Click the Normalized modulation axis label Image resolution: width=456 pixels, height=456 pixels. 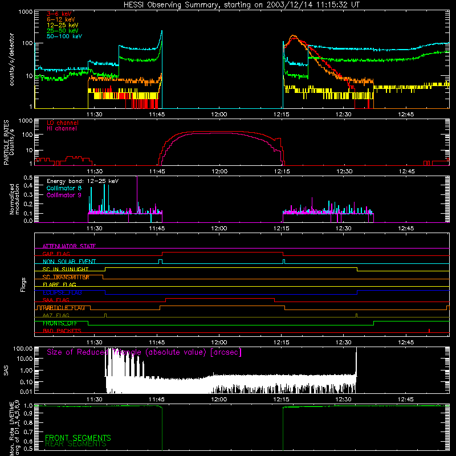pos(14,199)
